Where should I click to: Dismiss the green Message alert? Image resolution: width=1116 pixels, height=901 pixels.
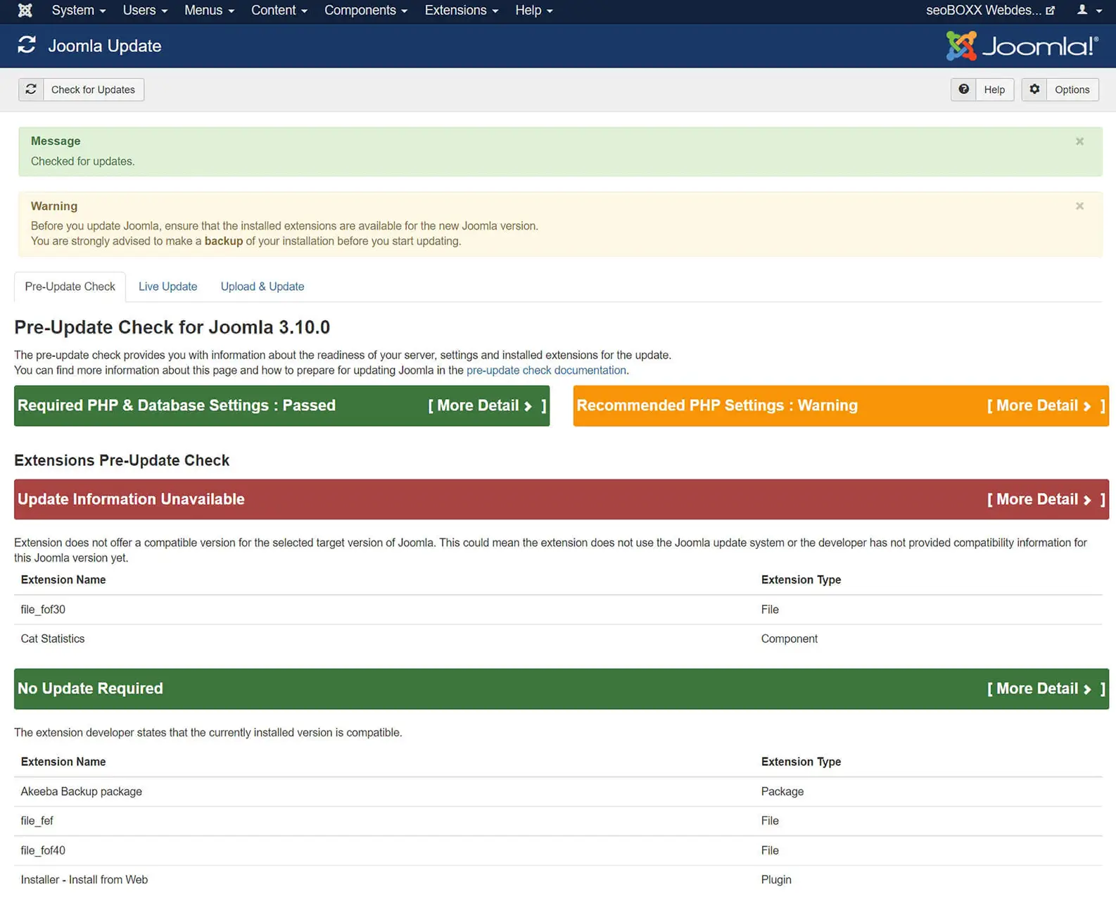click(x=1079, y=141)
